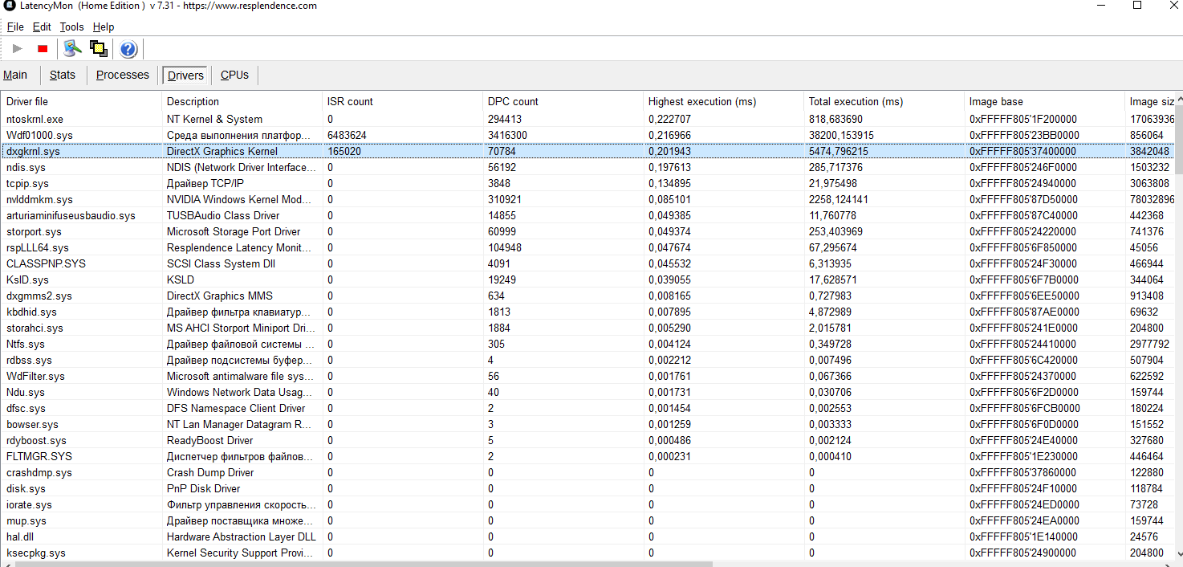The height and width of the screenshot is (567, 1183).
Task: Select the ntoskrnl.exe row
Action: (587, 119)
